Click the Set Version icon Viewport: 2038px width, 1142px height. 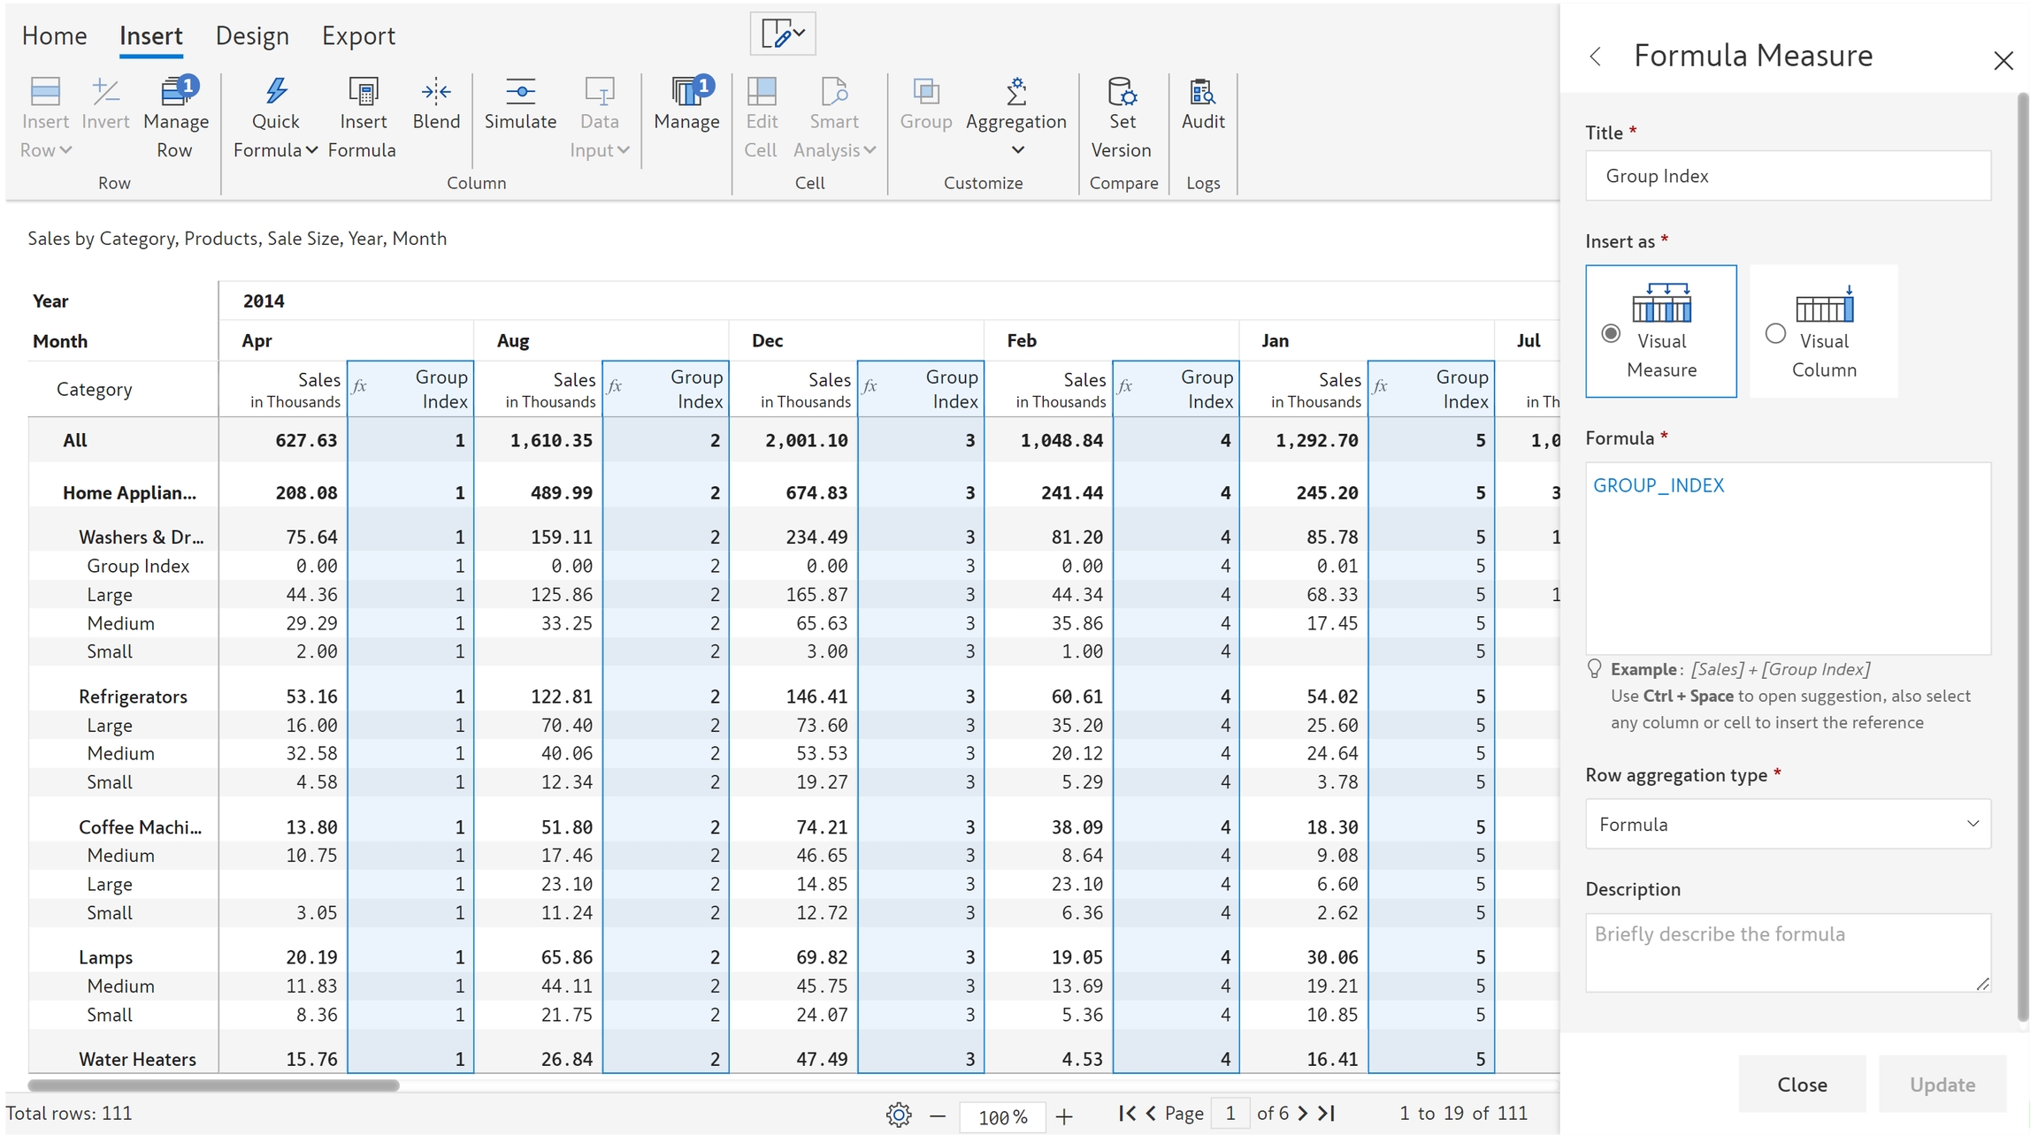[1122, 92]
